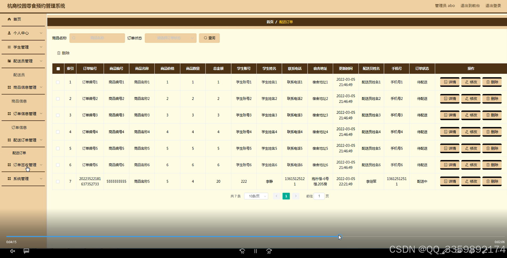Click the magnifier icon in the 商品名称 search field
Image resolution: width=507 pixels, height=258 pixels.
(74, 38)
